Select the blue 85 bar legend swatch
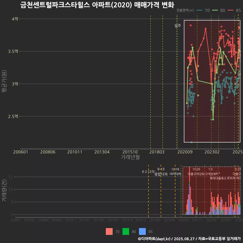The width and height of the screenshot is (243, 243). tap(142, 232)
